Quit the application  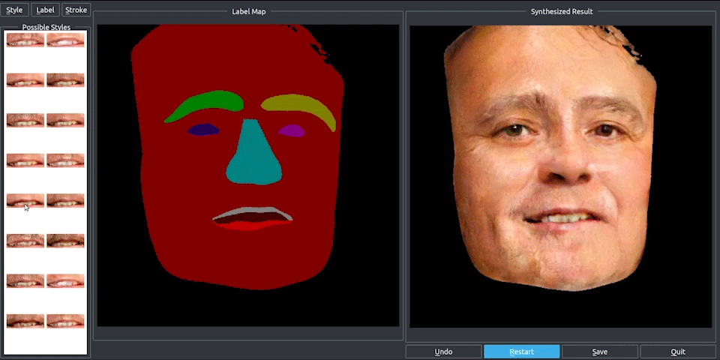(x=678, y=352)
